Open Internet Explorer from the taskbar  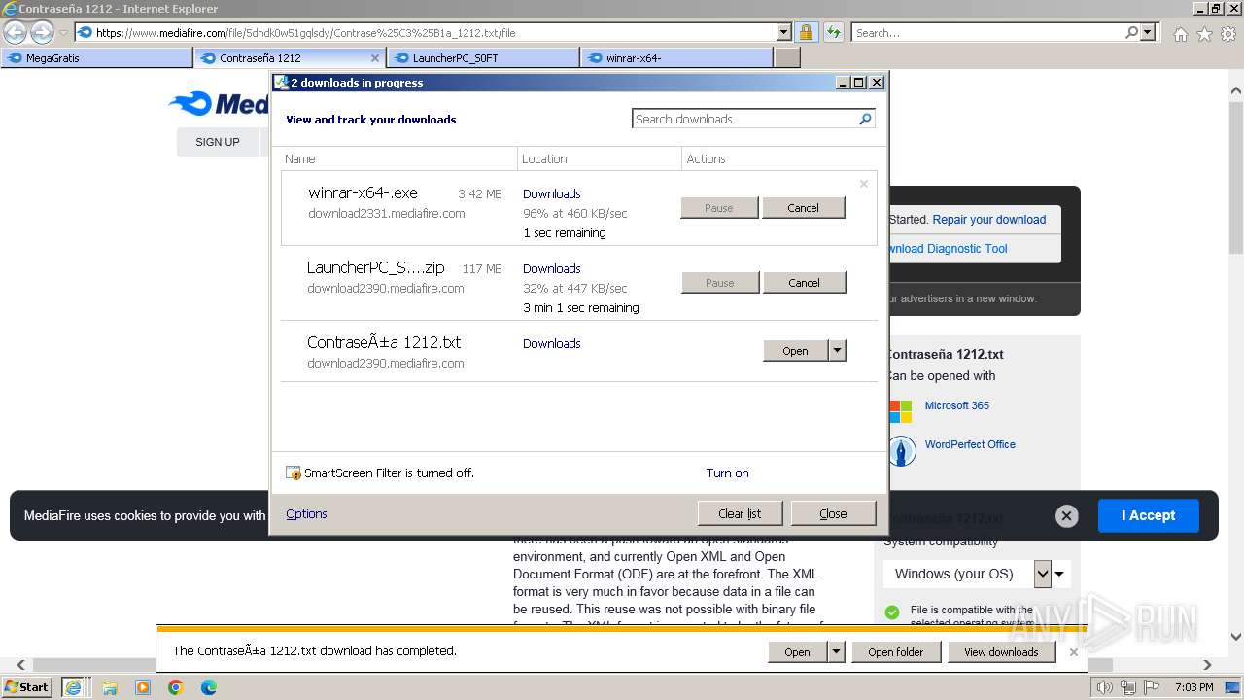click(x=74, y=687)
